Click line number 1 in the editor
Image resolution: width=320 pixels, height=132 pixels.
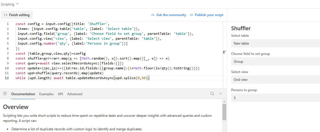point(8,24)
